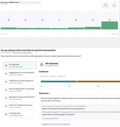
Task: Open the Uncategorized responses group
Action: click(x=20, y=114)
